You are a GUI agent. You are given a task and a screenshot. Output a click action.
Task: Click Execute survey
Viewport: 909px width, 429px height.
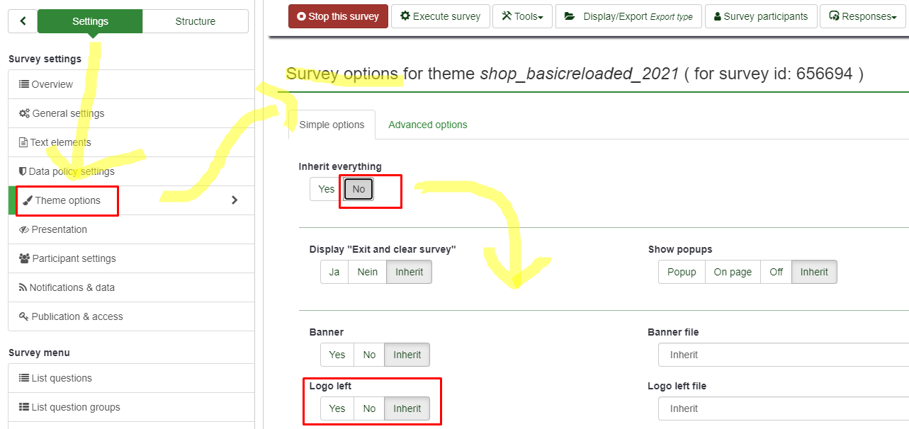(x=440, y=16)
